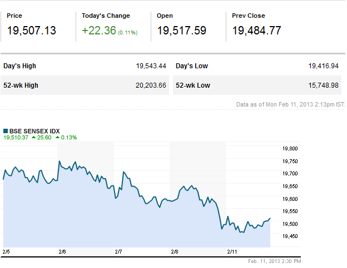
Task: Click the BSE SENSEX legend color square
Action: tap(6, 130)
